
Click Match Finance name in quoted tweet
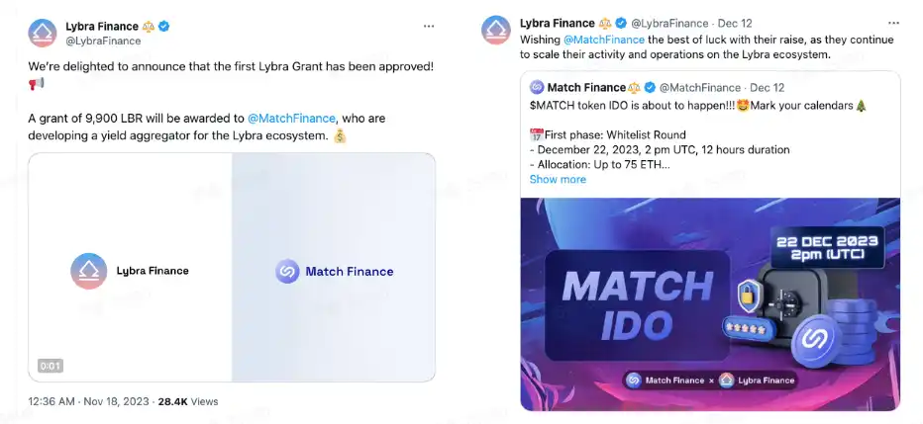(591, 88)
